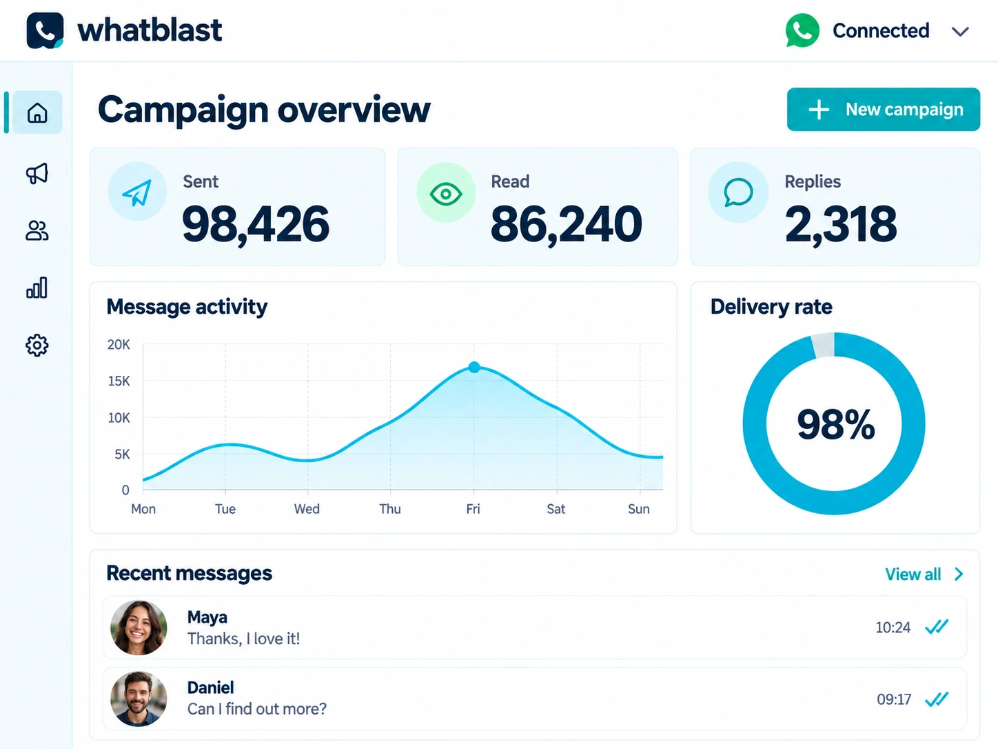Image resolution: width=998 pixels, height=749 pixels.
Task: Click the whatblast phone logo icon
Action: (45, 30)
